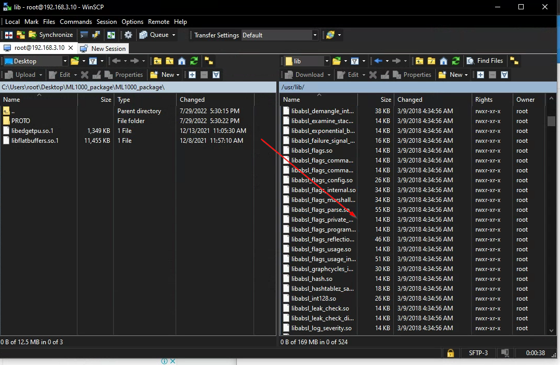Open the Remote menu
560x365 pixels.
point(158,22)
